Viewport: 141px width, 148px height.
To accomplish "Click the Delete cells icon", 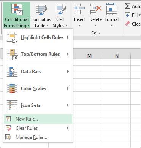I will pos(96,9).
